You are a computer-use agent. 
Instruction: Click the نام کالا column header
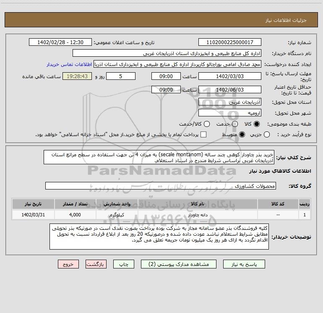[x=198, y=204]
